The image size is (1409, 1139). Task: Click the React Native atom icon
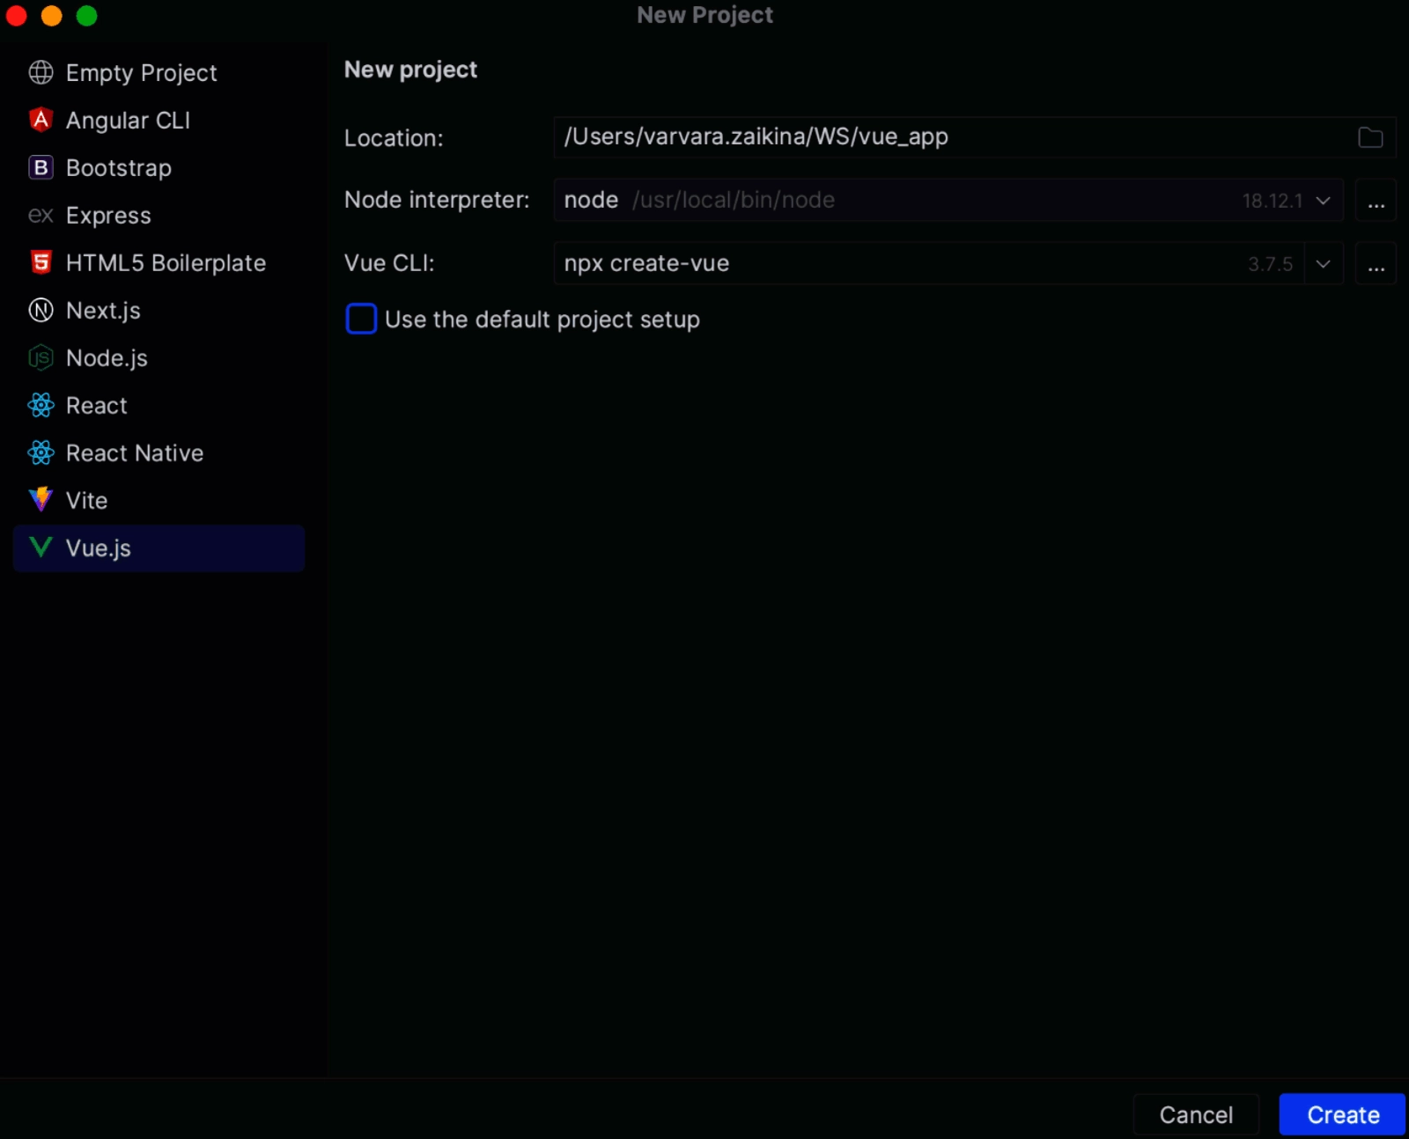click(41, 452)
